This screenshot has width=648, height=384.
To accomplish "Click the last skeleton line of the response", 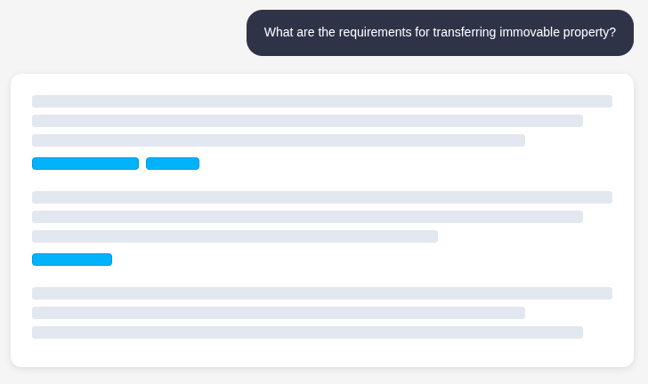I will coord(307,332).
